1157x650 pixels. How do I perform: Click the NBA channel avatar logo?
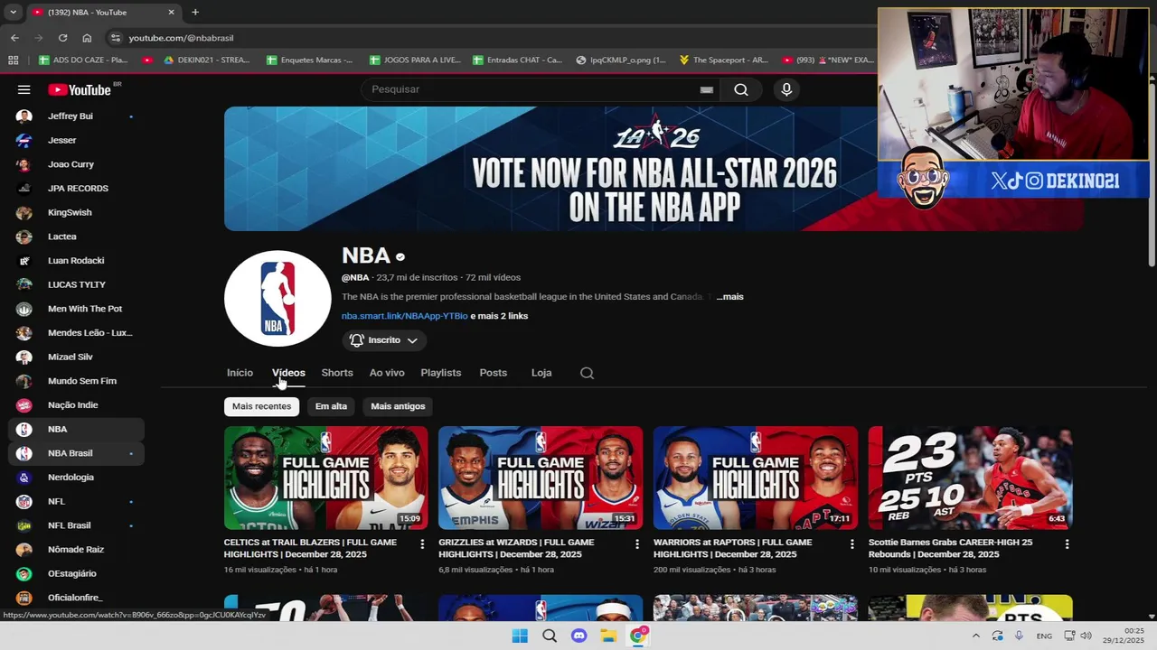pos(277,298)
